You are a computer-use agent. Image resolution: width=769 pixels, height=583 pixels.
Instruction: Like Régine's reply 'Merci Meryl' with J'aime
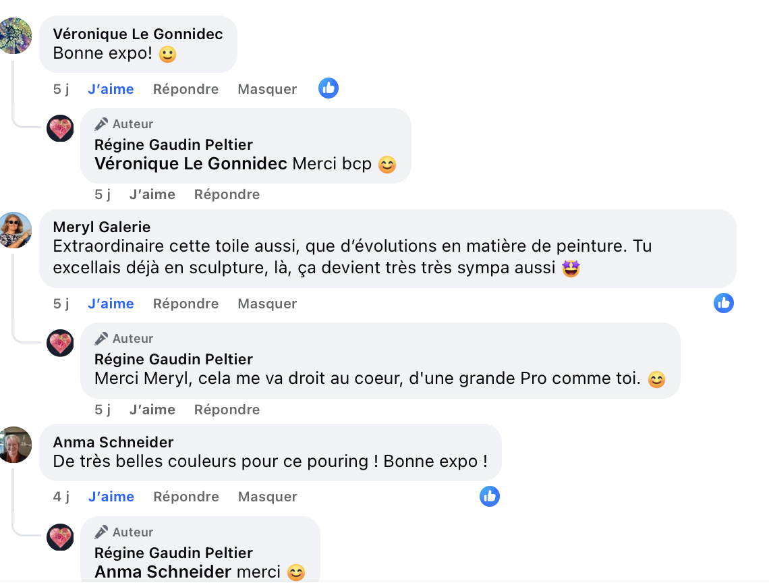pyautogui.click(x=152, y=410)
